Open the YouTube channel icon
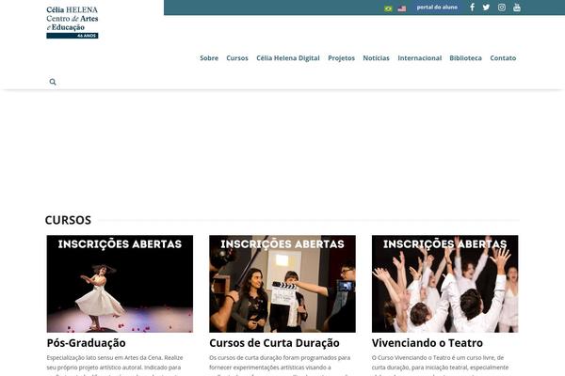Screen dimensions: 565x376 click(517, 8)
